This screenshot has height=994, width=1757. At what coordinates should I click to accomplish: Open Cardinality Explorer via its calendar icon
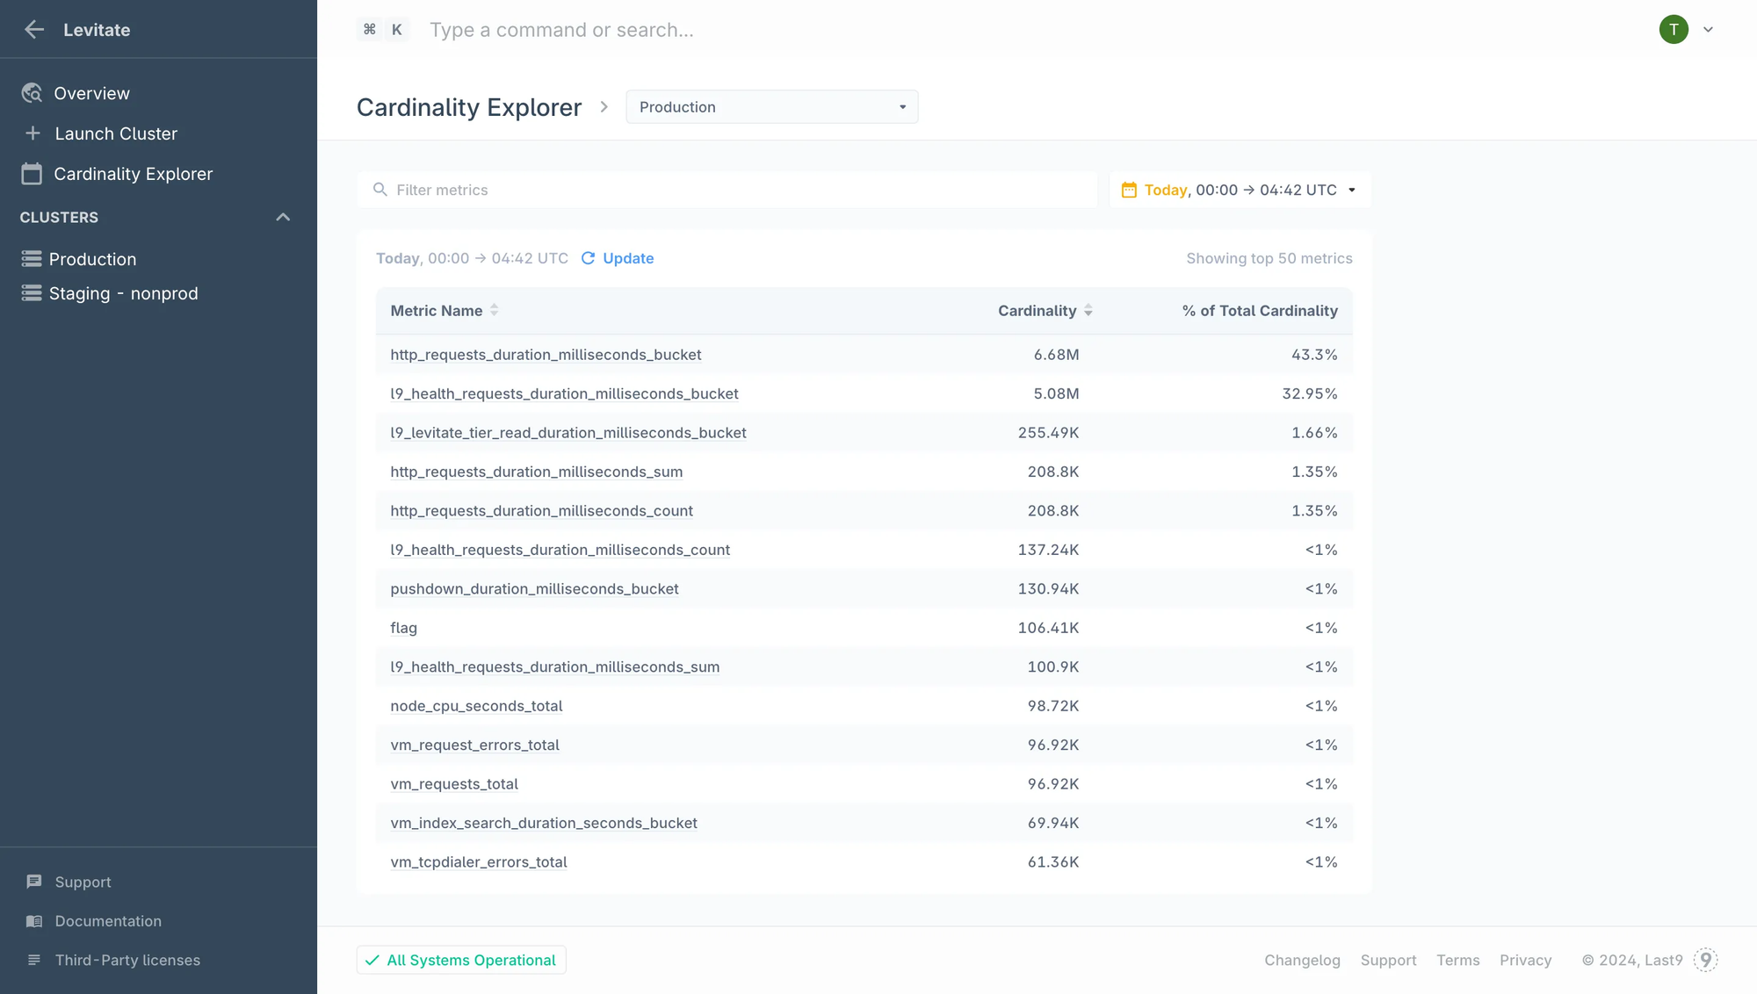[x=33, y=173]
